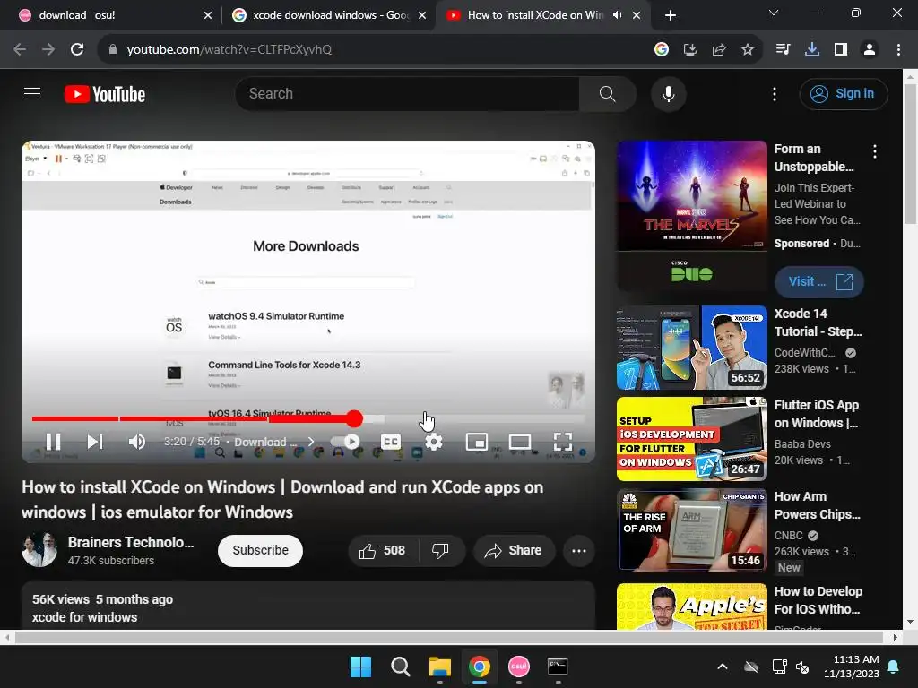Expand the Download chapter chevron in the player
918x688 pixels.
click(x=311, y=442)
